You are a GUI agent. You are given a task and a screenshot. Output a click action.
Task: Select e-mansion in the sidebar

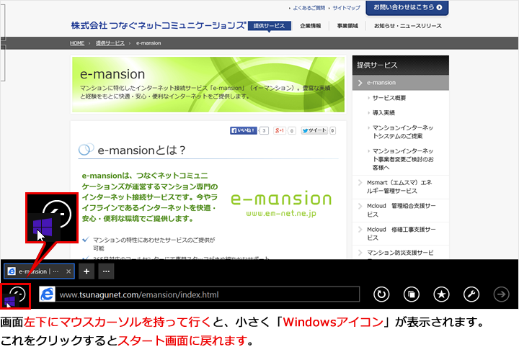point(401,83)
